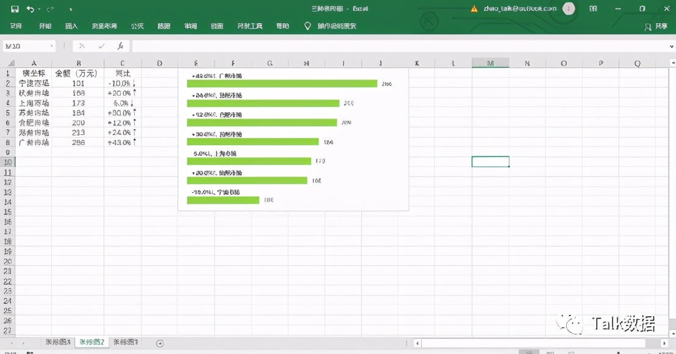This screenshot has height=354, width=676.
Task: Switch to Page Layout view in the status bar
Action: click(x=550, y=352)
